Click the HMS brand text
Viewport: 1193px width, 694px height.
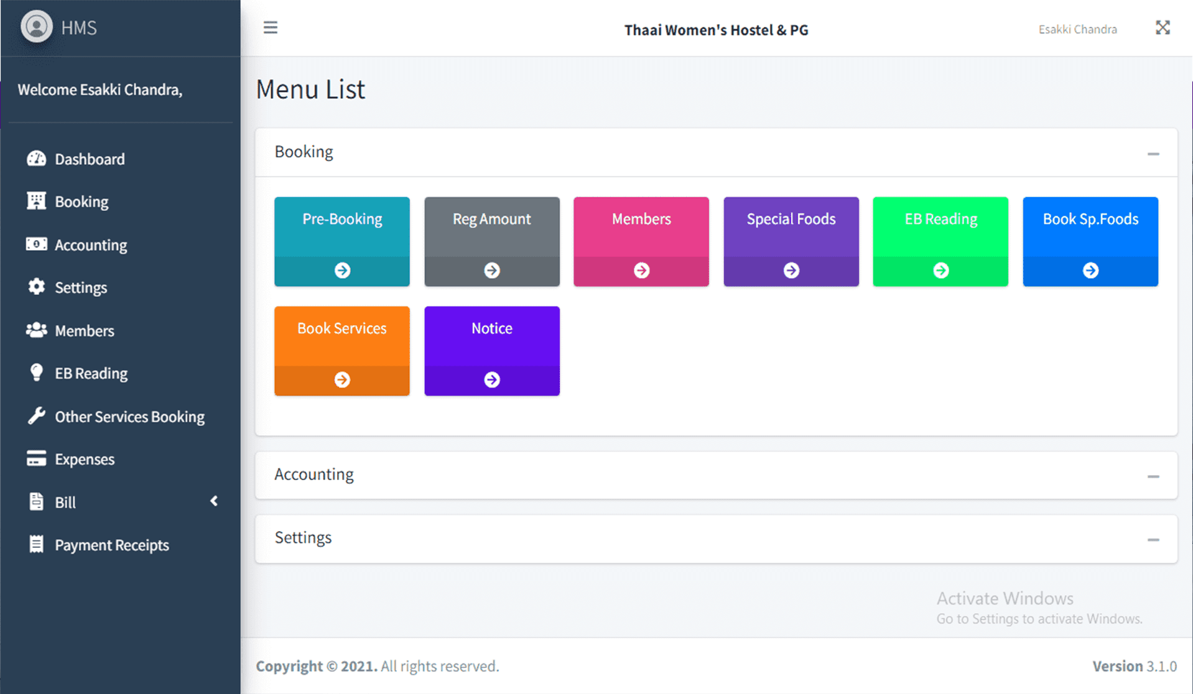(x=79, y=27)
